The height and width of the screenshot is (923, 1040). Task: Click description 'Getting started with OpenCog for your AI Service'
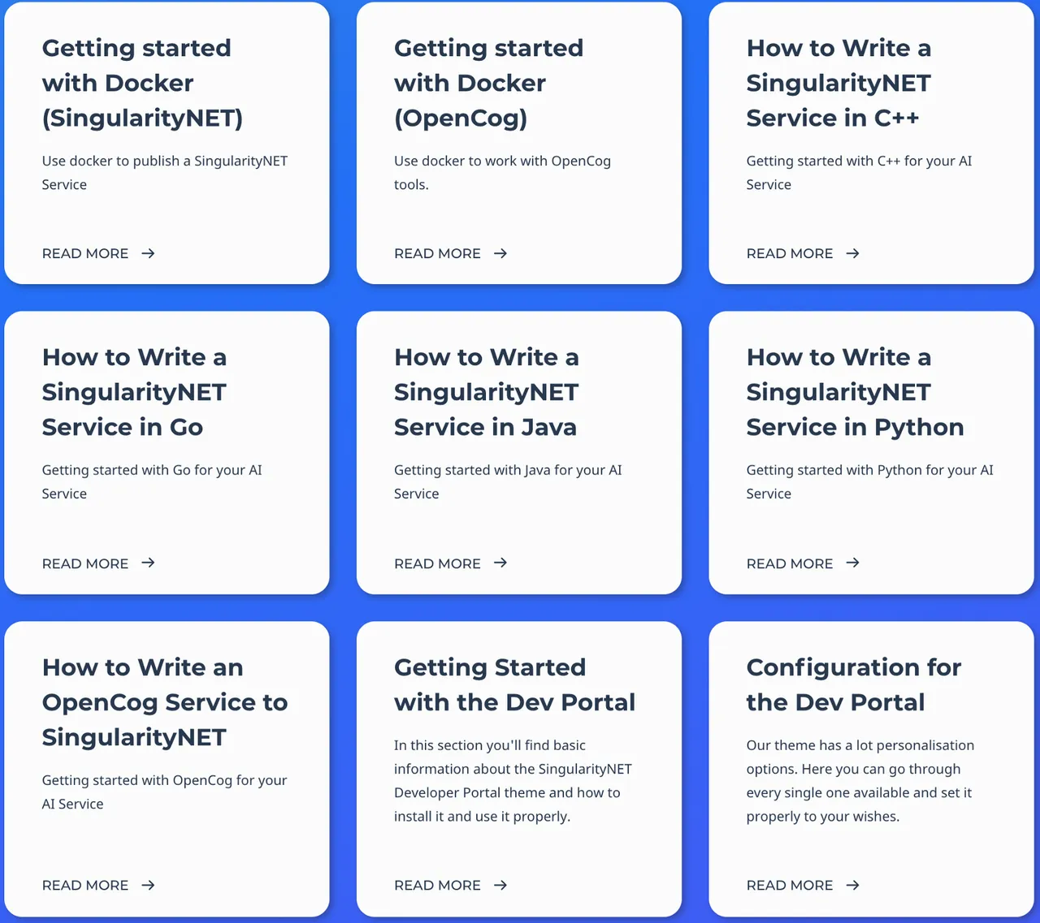point(164,792)
